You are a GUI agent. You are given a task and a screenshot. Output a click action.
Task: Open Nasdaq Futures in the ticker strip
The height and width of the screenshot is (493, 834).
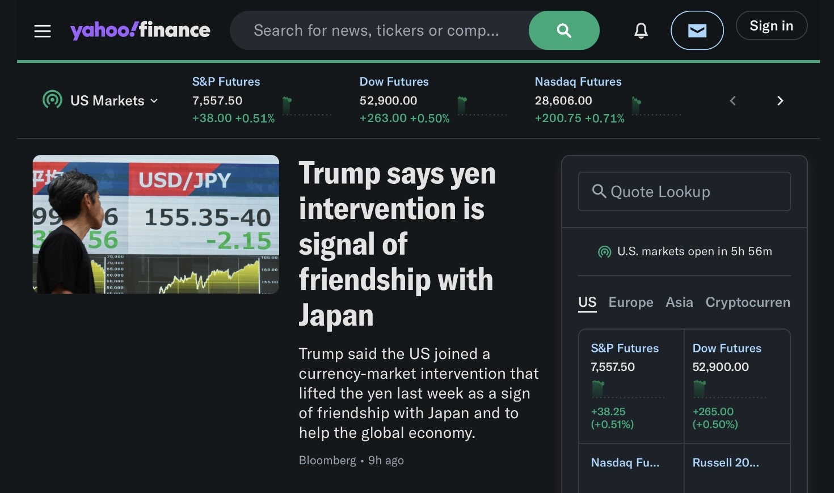(x=578, y=82)
